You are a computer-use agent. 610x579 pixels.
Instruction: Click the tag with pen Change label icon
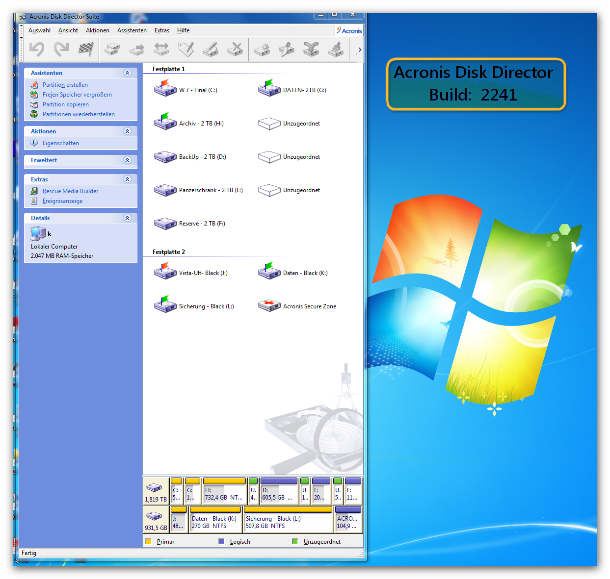click(x=186, y=49)
